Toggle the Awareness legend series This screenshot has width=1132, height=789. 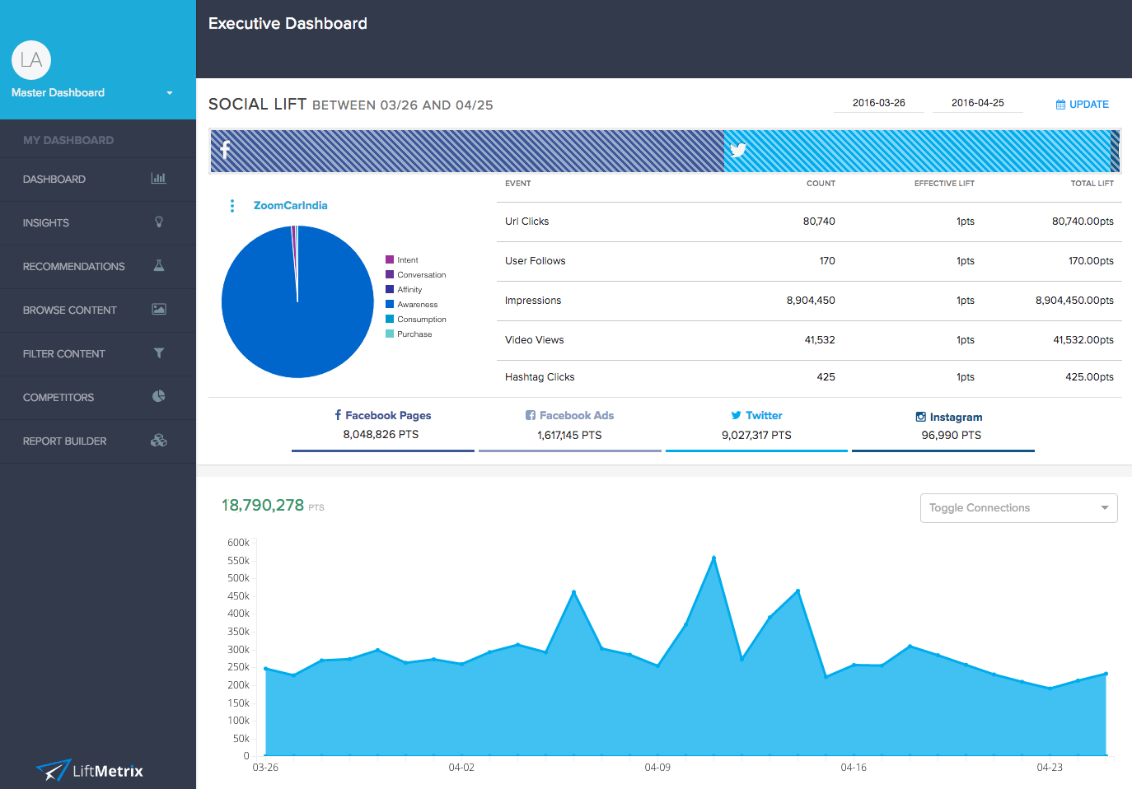(417, 305)
